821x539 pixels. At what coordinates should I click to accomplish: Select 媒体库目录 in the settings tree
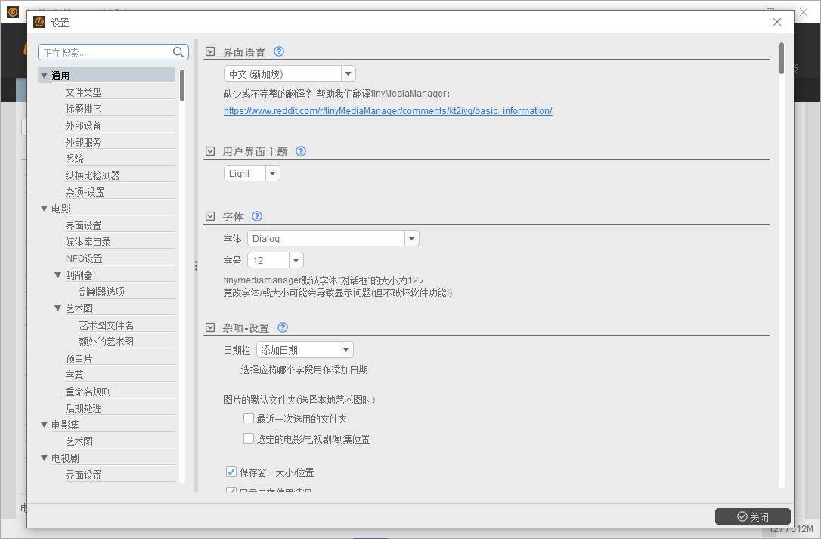tap(88, 242)
